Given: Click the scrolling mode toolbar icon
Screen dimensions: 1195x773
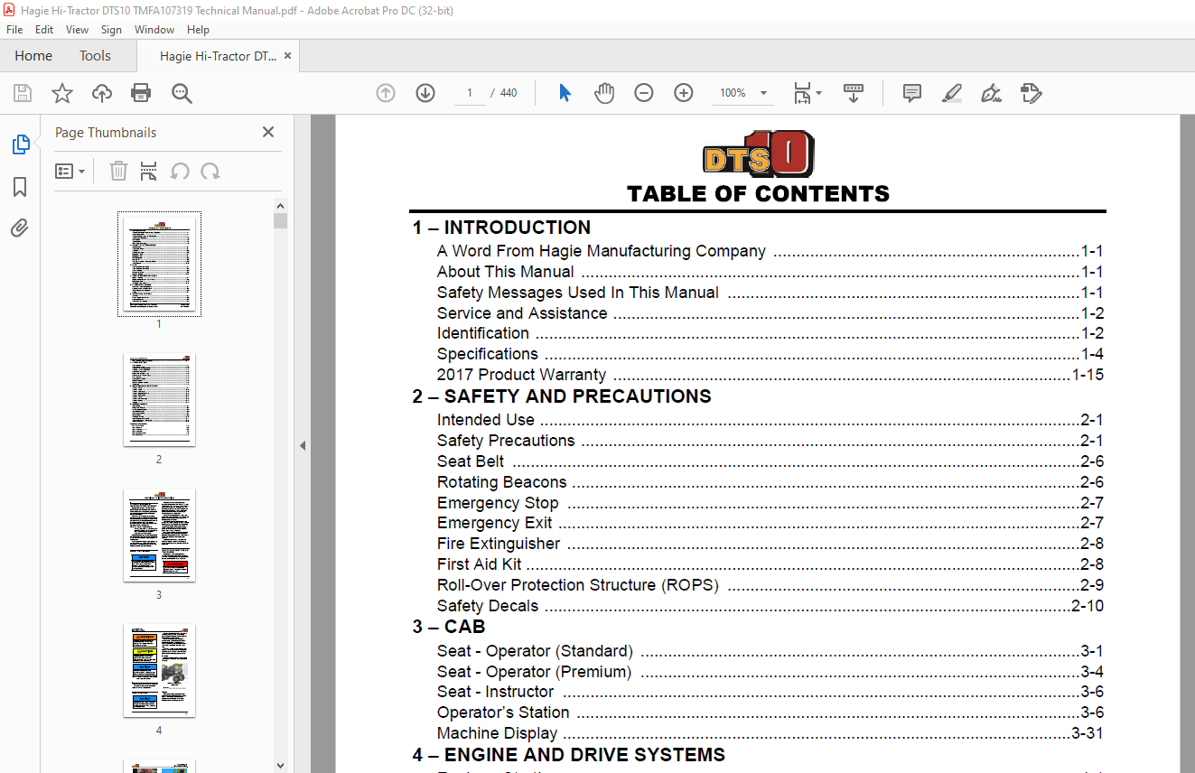Looking at the screenshot, I should (x=854, y=93).
